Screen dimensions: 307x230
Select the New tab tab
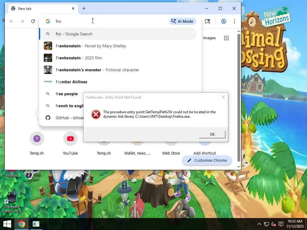(43, 8)
